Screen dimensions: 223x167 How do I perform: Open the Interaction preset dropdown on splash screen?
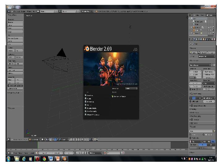131,88
